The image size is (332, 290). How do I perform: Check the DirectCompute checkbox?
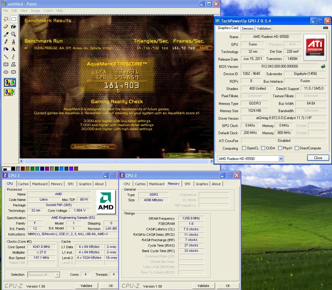tap(297, 148)
